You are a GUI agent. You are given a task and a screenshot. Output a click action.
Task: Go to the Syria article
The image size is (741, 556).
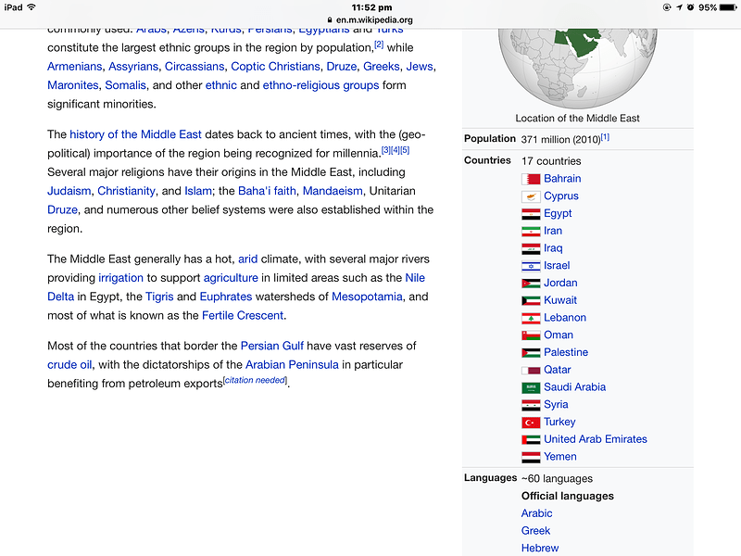click(x=556, y=405)
